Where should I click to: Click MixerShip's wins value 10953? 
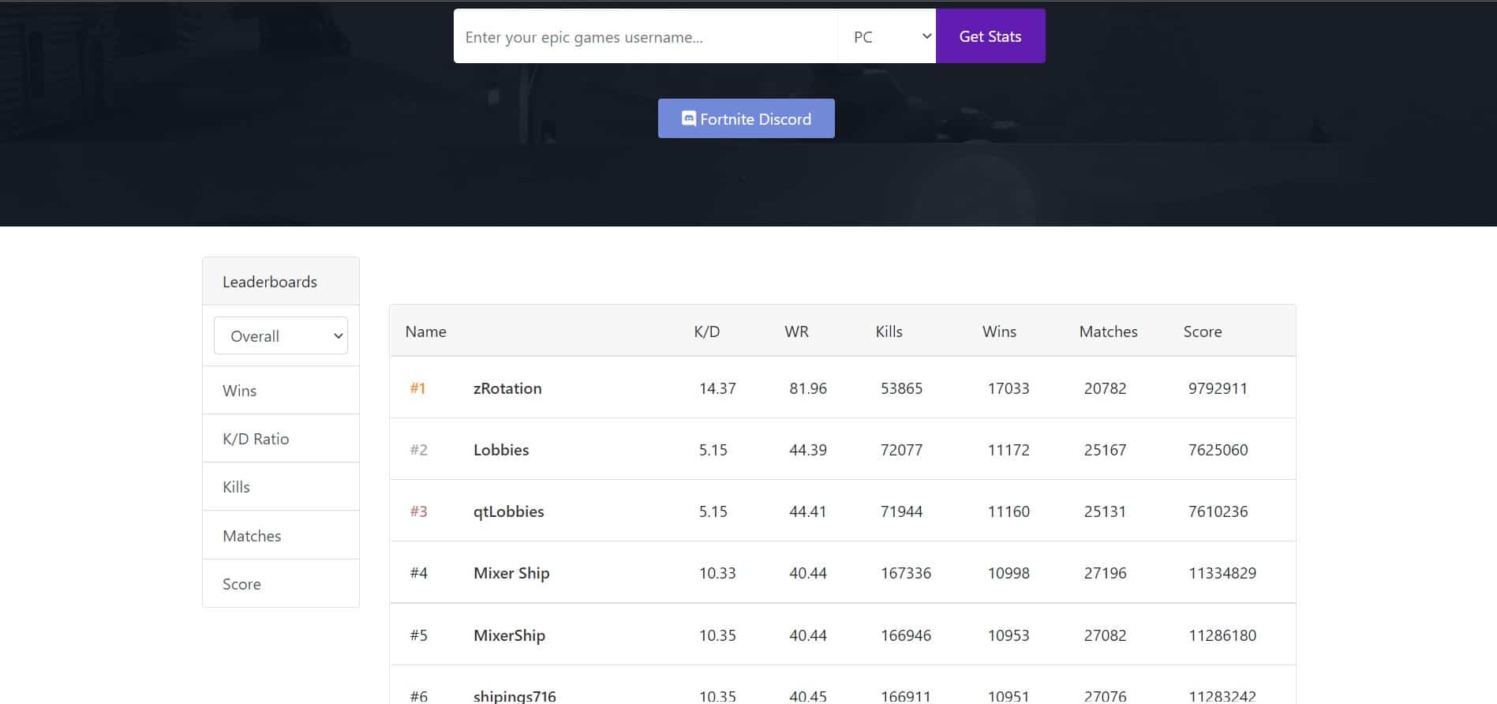pyautogui.click(x=1009, y=635)
